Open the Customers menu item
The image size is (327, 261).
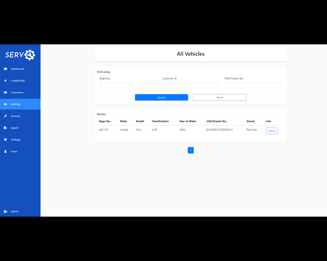pos(17,92)
